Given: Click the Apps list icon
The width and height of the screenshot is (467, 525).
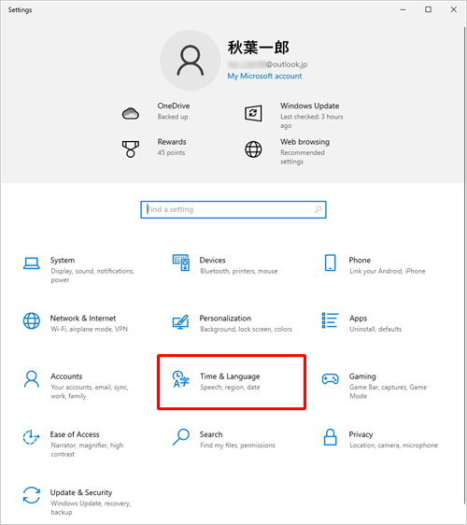Looking at the screenshot, I should [330, 320].
